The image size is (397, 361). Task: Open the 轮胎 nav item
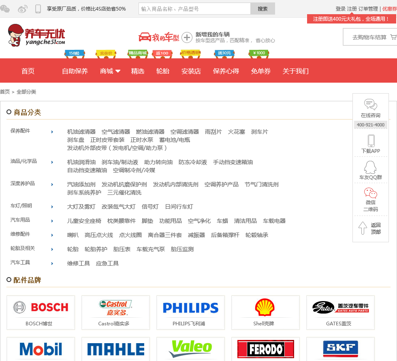163,71
